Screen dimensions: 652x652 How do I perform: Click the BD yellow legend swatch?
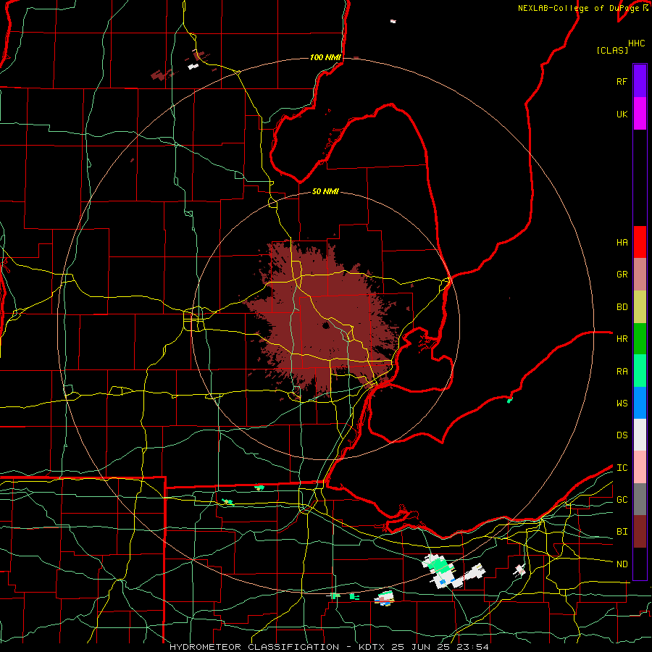pyautogui.click(x=640, y=307)
